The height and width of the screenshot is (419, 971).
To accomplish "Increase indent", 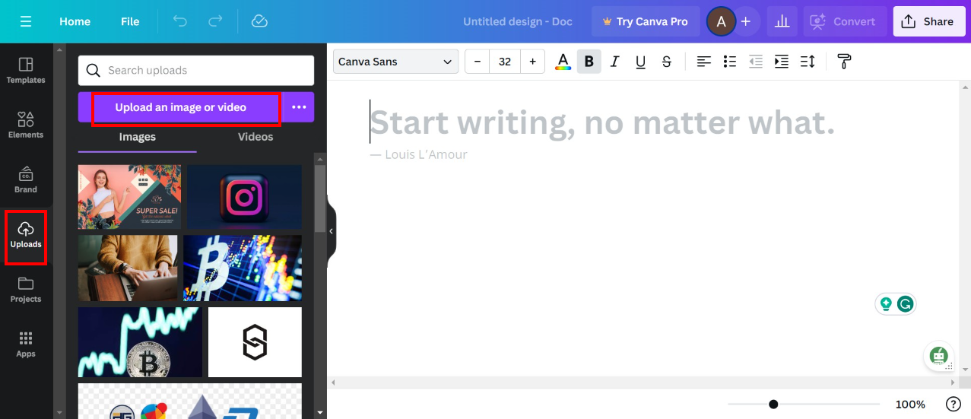I will [x=782, y=62].
